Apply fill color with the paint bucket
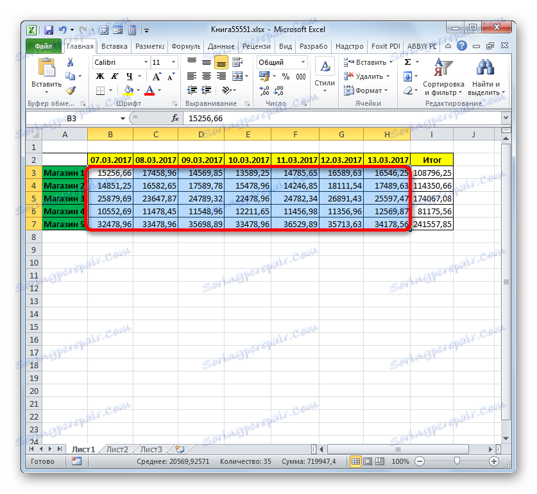The width and height of the screenshot is (537, 494). point(129,90)
